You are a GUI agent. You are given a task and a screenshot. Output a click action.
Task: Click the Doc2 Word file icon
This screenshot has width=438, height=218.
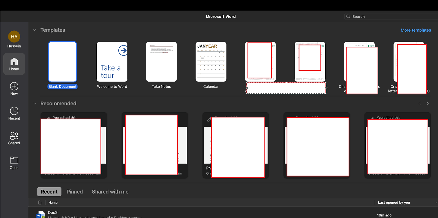pos(40,214)
